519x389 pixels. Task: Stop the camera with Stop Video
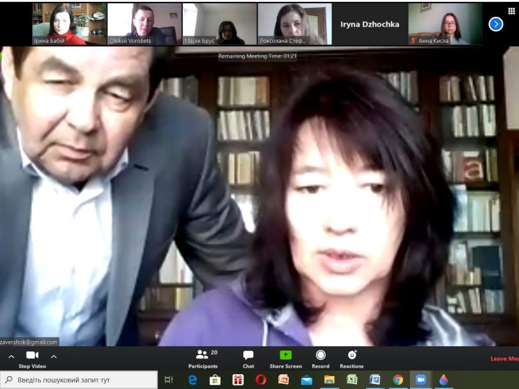pyautogui.click(x=32, y=359)
